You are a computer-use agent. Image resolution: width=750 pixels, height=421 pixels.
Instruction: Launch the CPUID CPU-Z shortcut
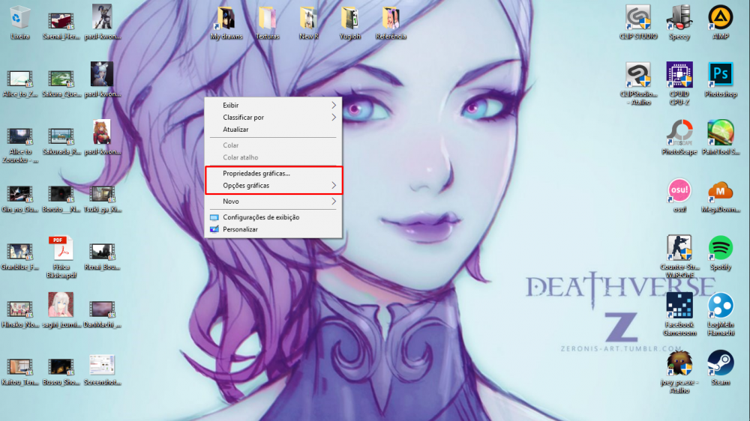point(679,84)
